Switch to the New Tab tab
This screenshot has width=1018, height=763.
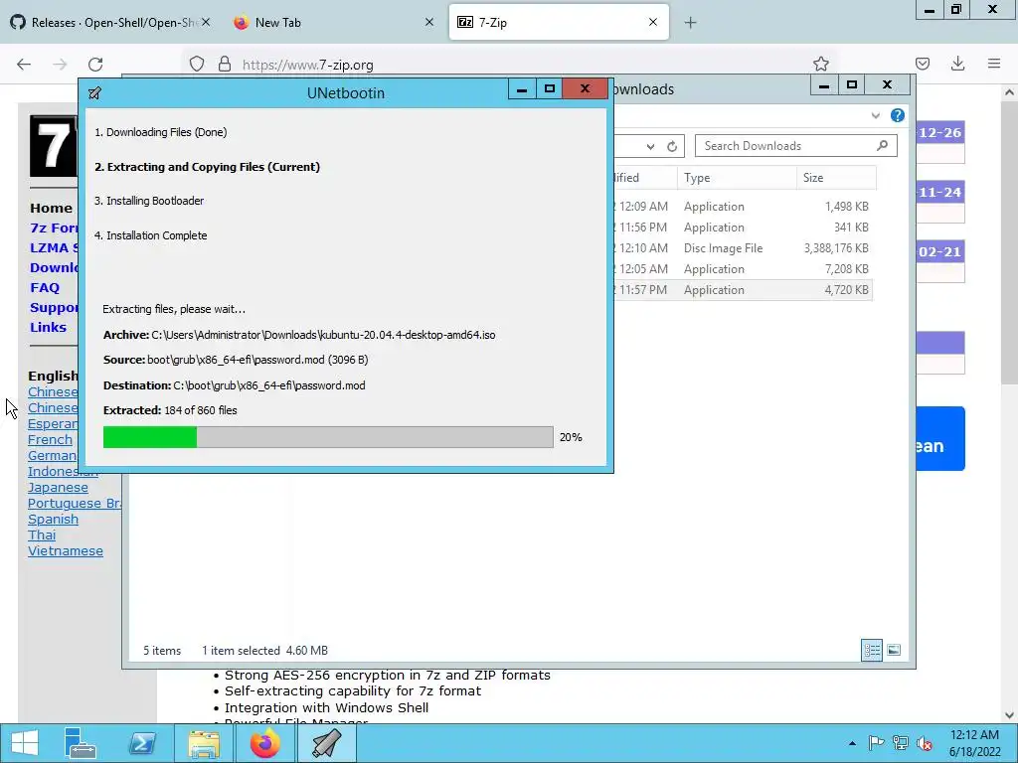(334, 22)
